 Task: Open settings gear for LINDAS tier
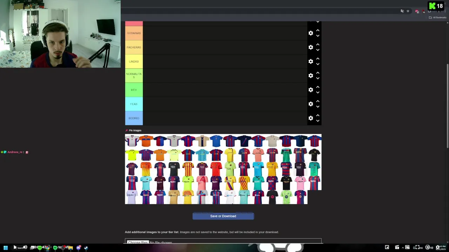(311, 61)
